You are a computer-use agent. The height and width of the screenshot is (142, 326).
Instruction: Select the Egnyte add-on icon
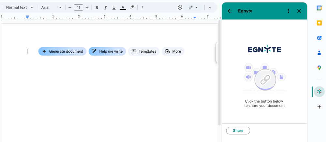(x=319, y=92)
